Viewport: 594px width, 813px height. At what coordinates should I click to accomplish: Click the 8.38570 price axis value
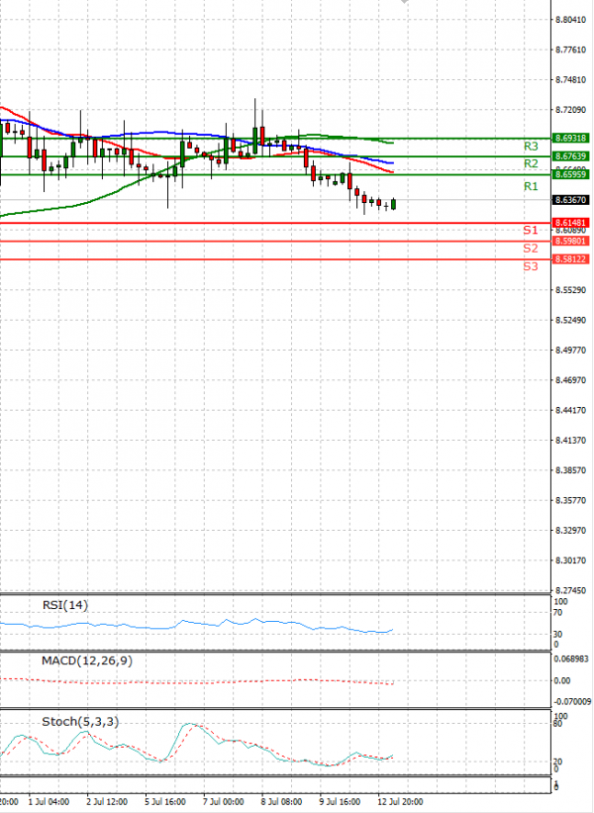coord(570,470)
